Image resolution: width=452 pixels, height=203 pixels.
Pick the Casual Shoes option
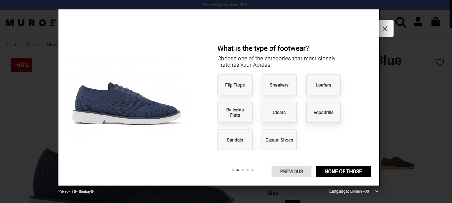click(x=279, y=140)
